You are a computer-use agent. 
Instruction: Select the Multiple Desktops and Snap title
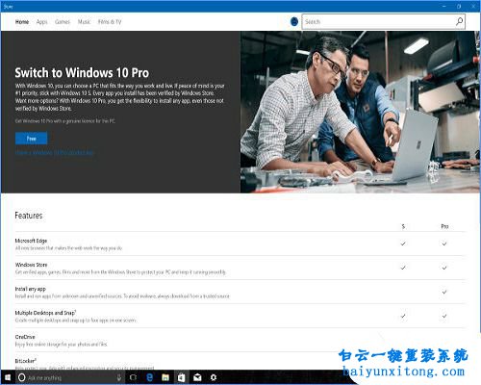(x=45, y=313)
